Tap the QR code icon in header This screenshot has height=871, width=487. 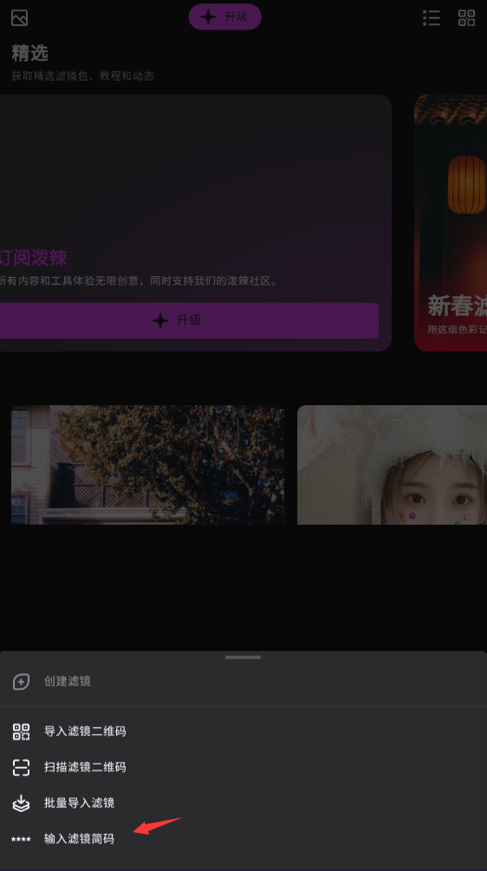tap(466, 18)
